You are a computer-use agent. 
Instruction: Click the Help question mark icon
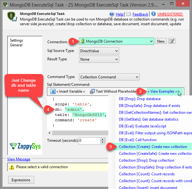pyautogui.click(x=111, y=14)
